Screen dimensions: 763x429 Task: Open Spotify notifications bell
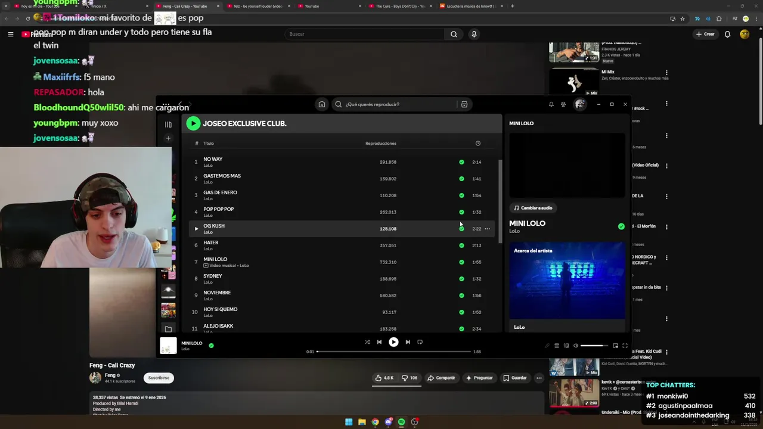click(551, 104)
